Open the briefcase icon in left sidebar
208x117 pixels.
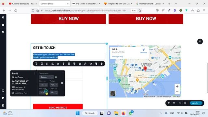pyautogui.click(x=3, y=25)
